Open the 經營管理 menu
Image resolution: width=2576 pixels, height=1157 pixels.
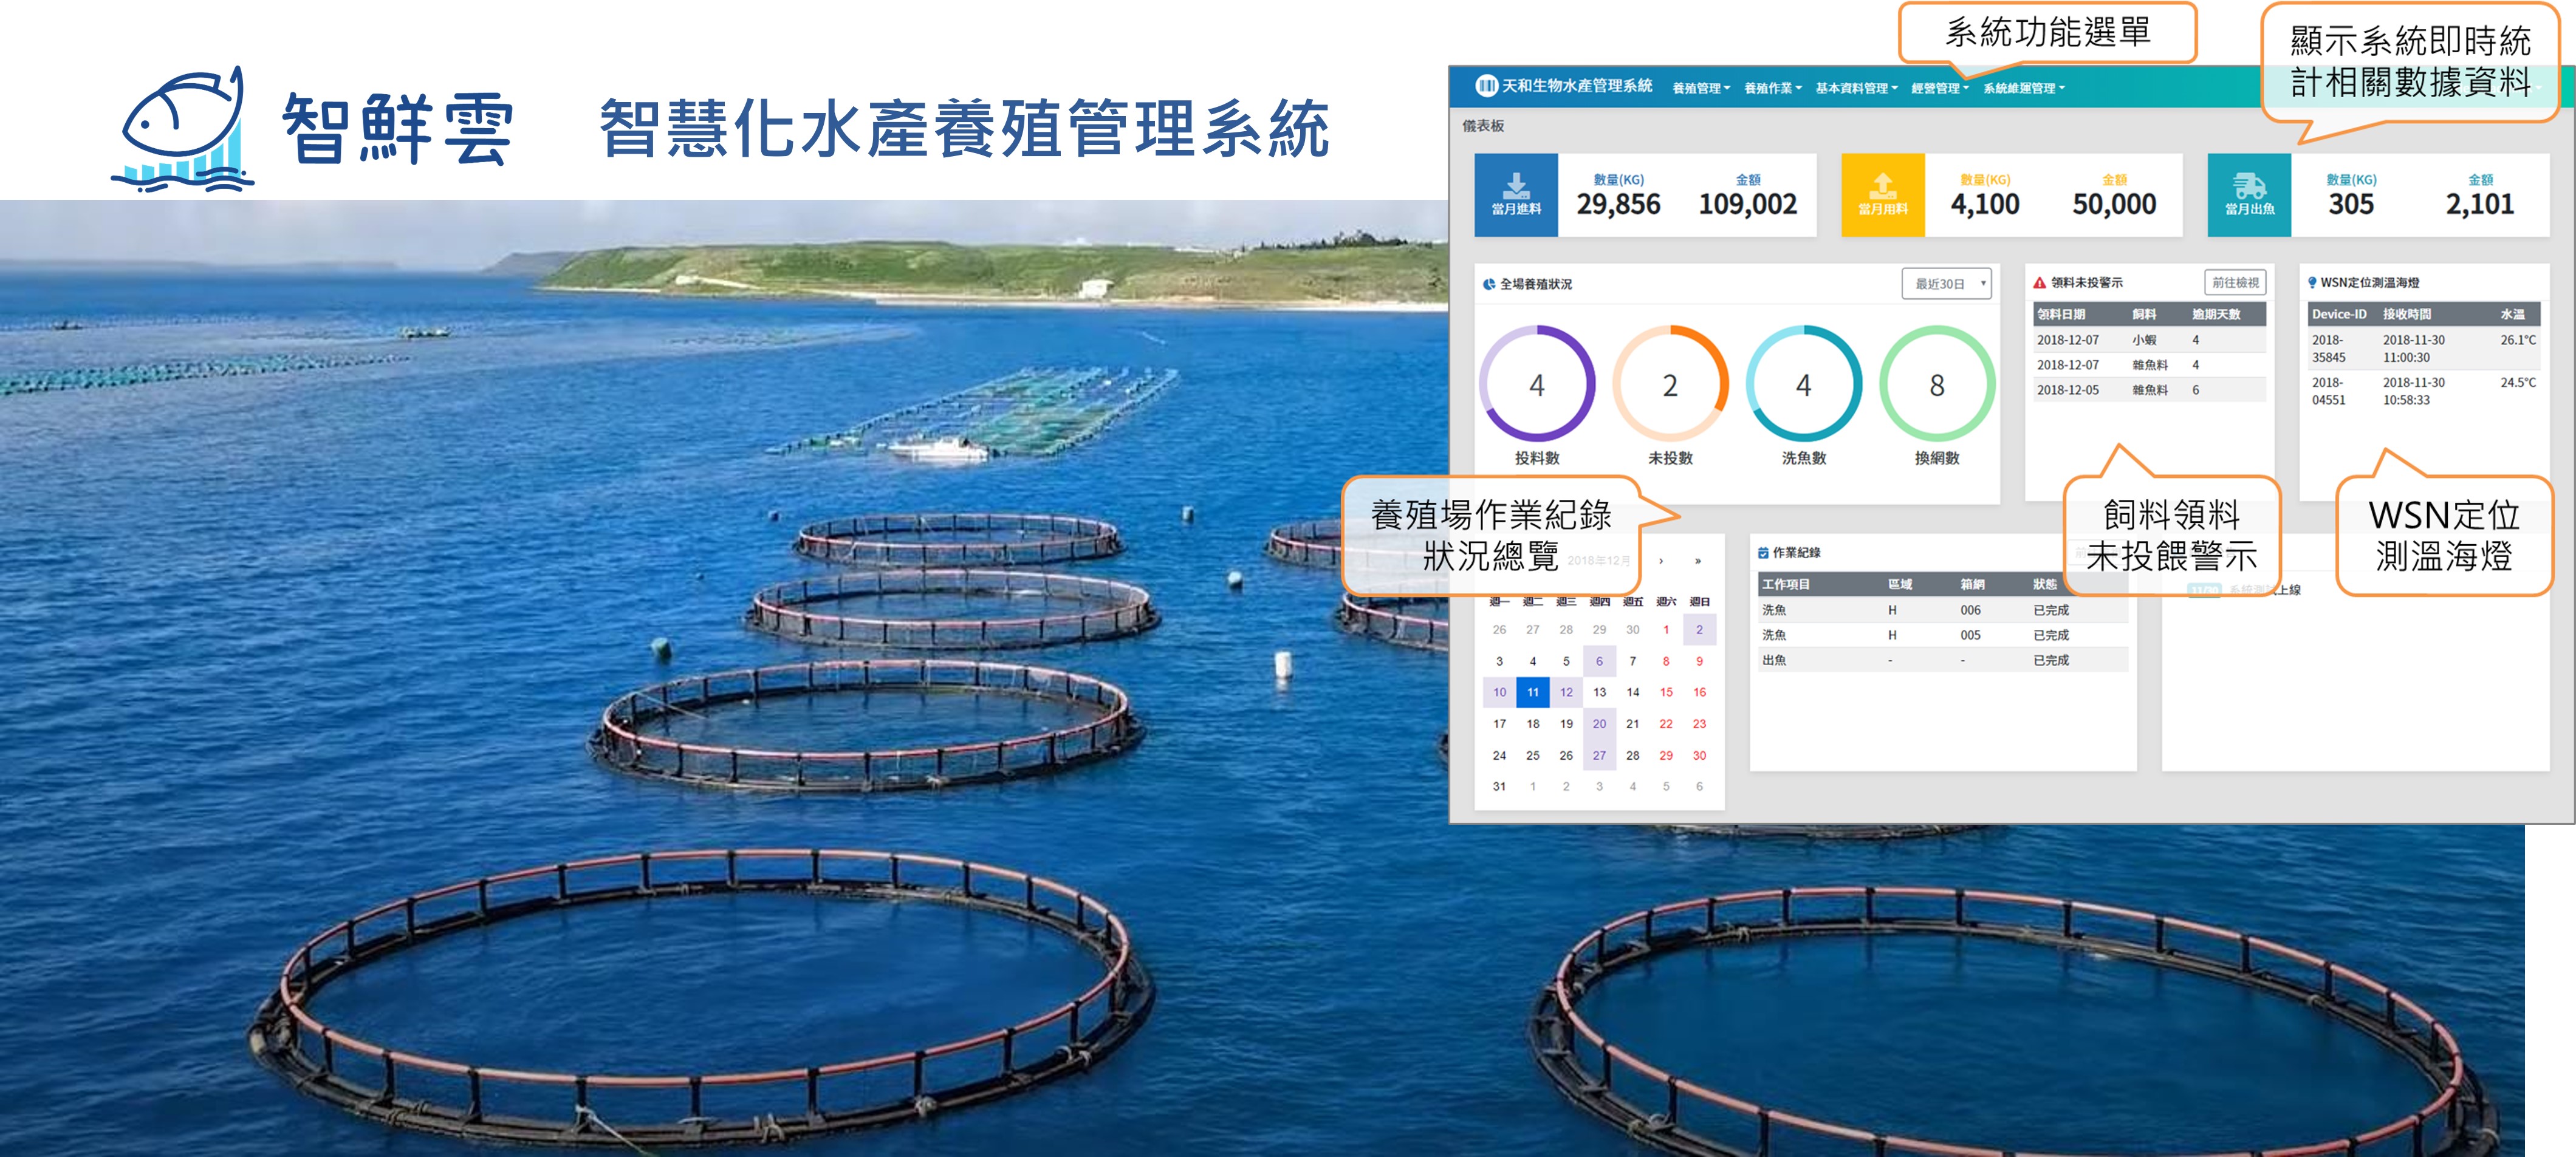(x=1940, y=88)
